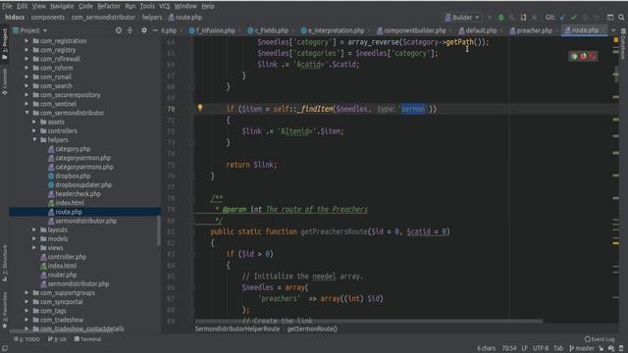Open the Structure tool window strip
This screenshot has height=353, width=628.
pyautogui.click(x=5, y=263)
